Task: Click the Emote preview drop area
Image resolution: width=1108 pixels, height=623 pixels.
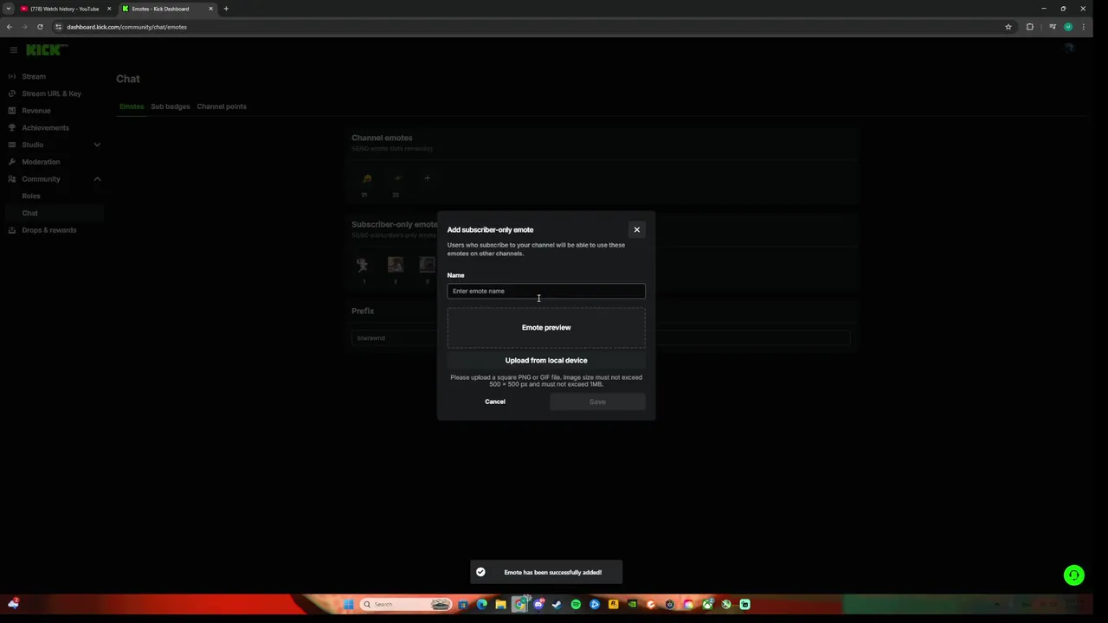Action: click(546, 327)
